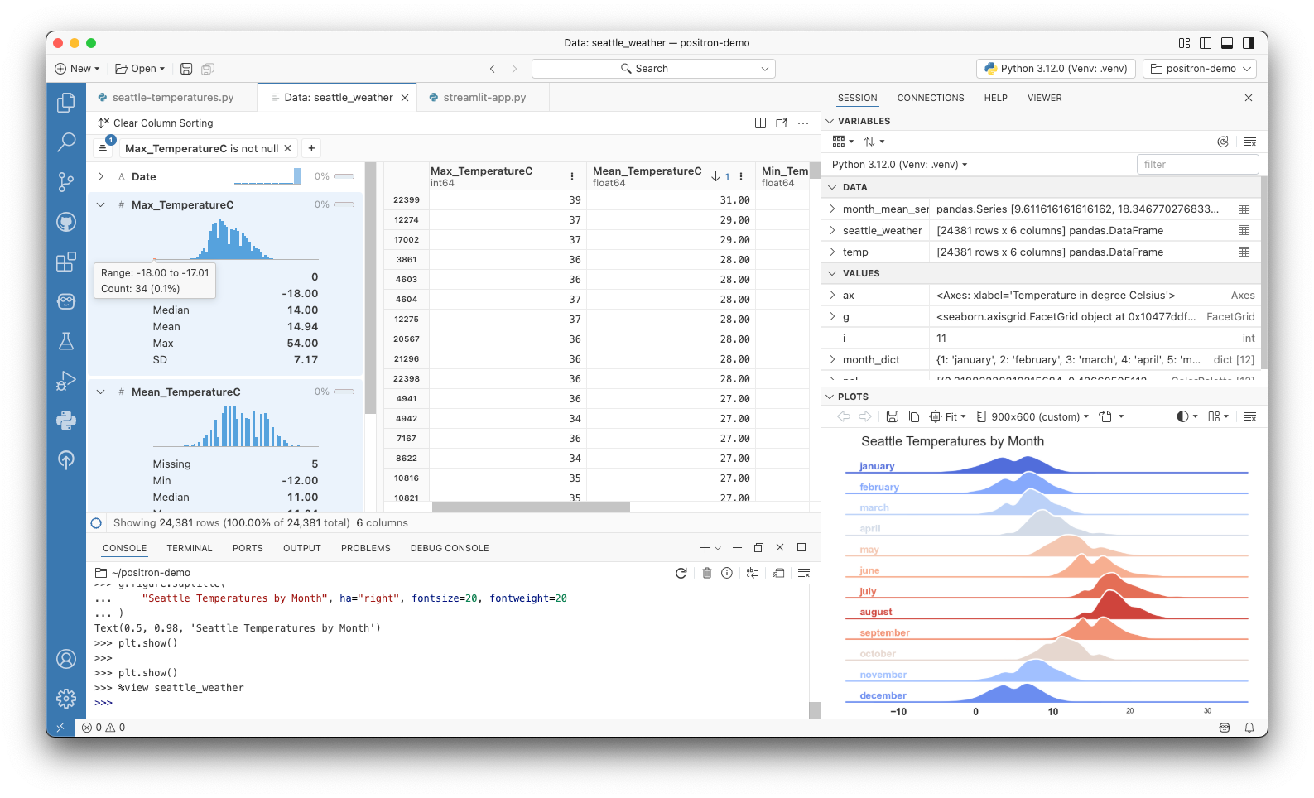This screenshot has height=798, width=1314.
Task: Open data explorer in new window icon
Action: pyautogui.click(x=782, y=123)
